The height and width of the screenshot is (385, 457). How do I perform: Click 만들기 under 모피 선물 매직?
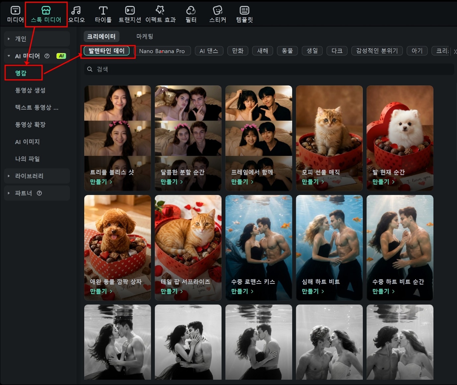[311, 182]
